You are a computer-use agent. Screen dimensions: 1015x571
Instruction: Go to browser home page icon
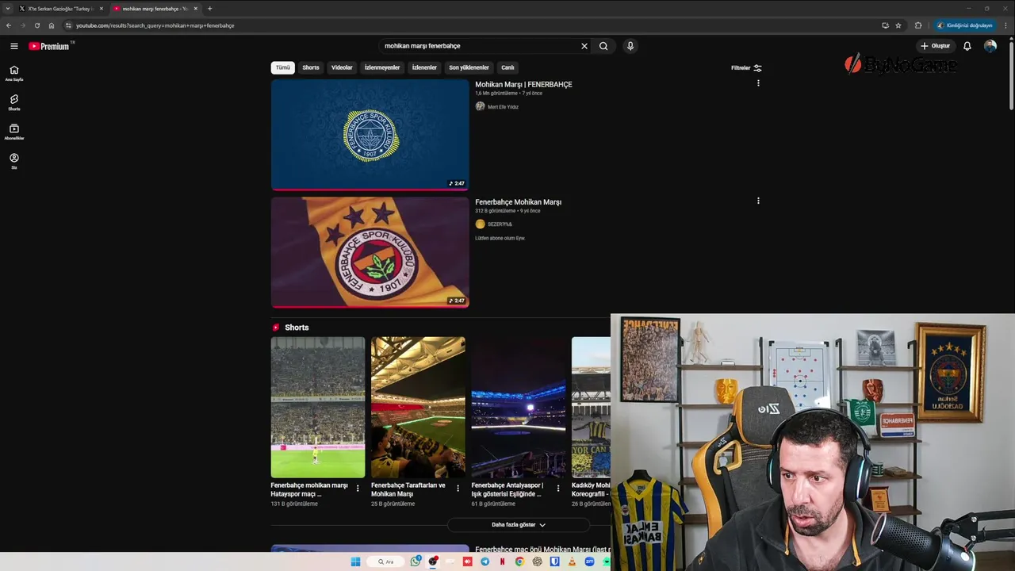[x=52, y=25]
